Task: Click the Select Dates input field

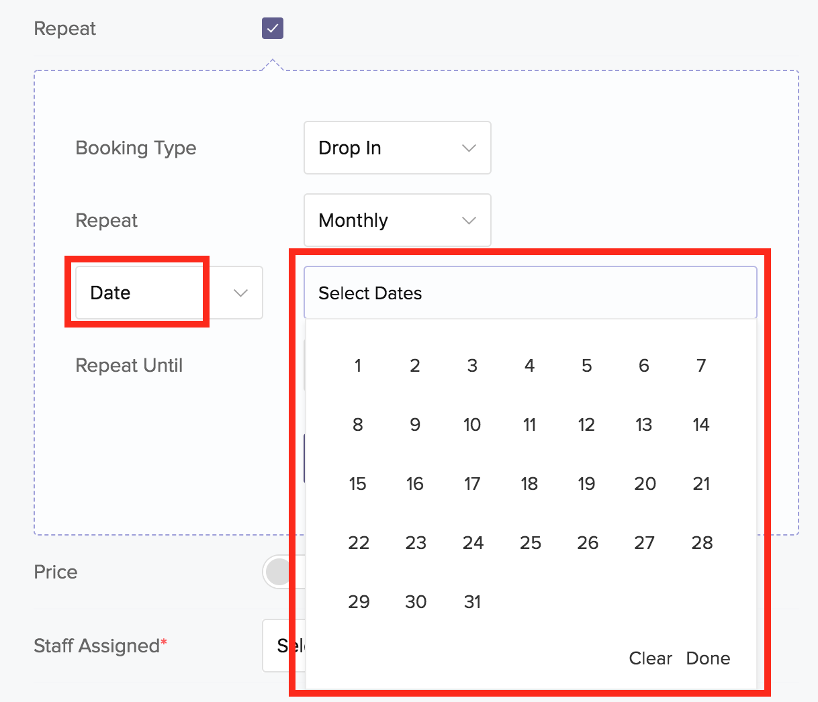Action: tap(530, 293)
